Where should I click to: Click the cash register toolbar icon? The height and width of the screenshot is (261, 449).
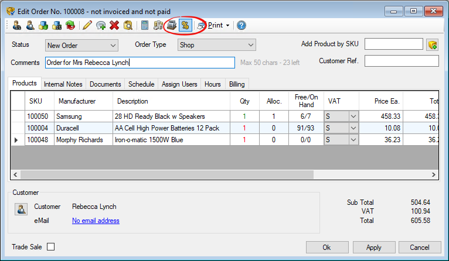[x=172, y=25]
